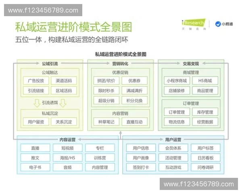
Task: Select the 电子书 box
Action: [x=35, y=167]
